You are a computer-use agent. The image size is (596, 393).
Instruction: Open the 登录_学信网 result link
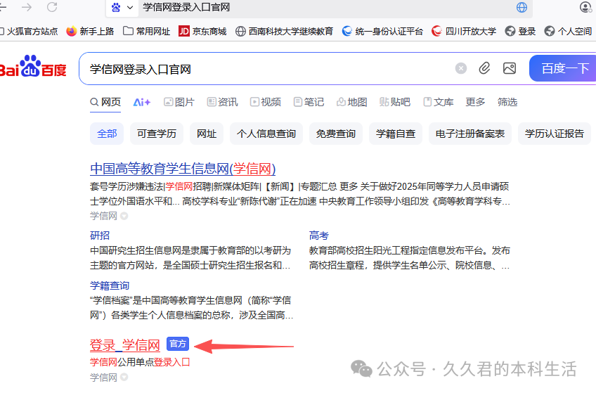pyautogui.click(x=124, y=345)
